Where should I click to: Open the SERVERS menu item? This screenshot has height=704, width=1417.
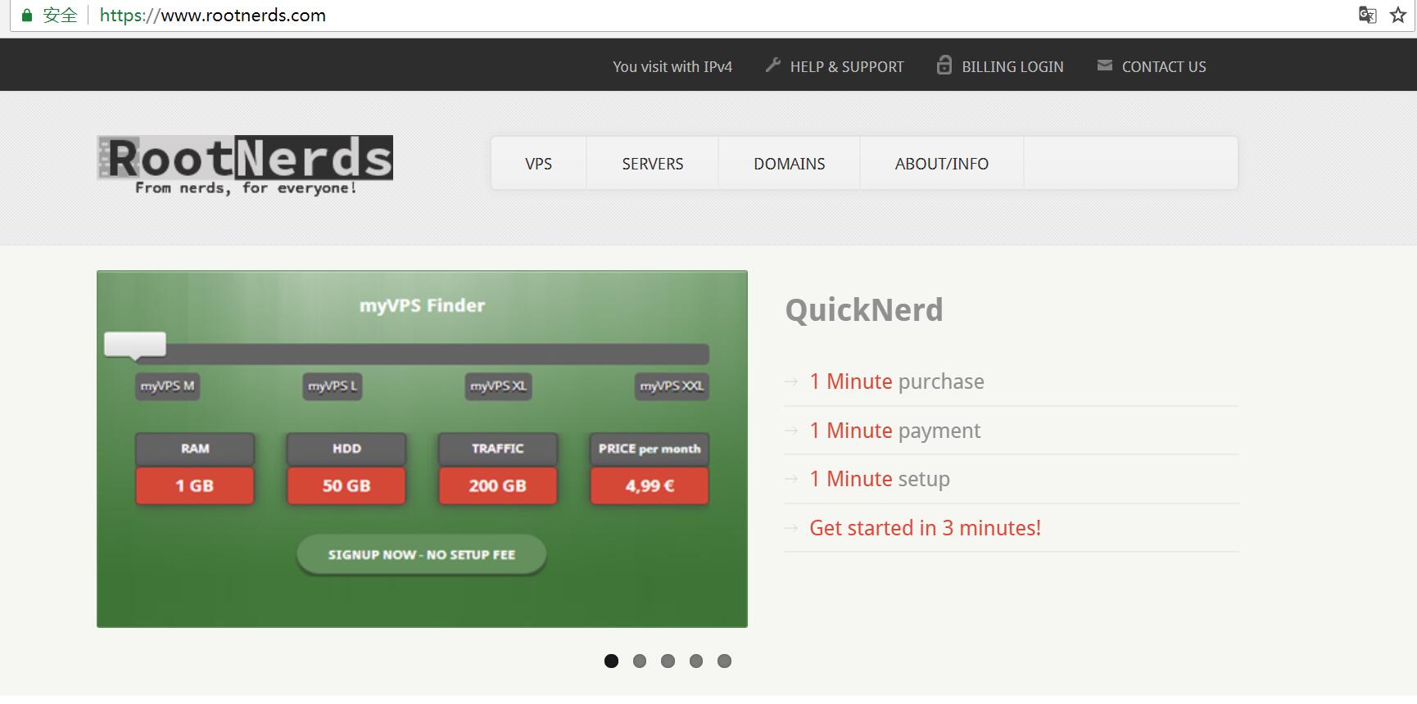[x=653, y=164]
